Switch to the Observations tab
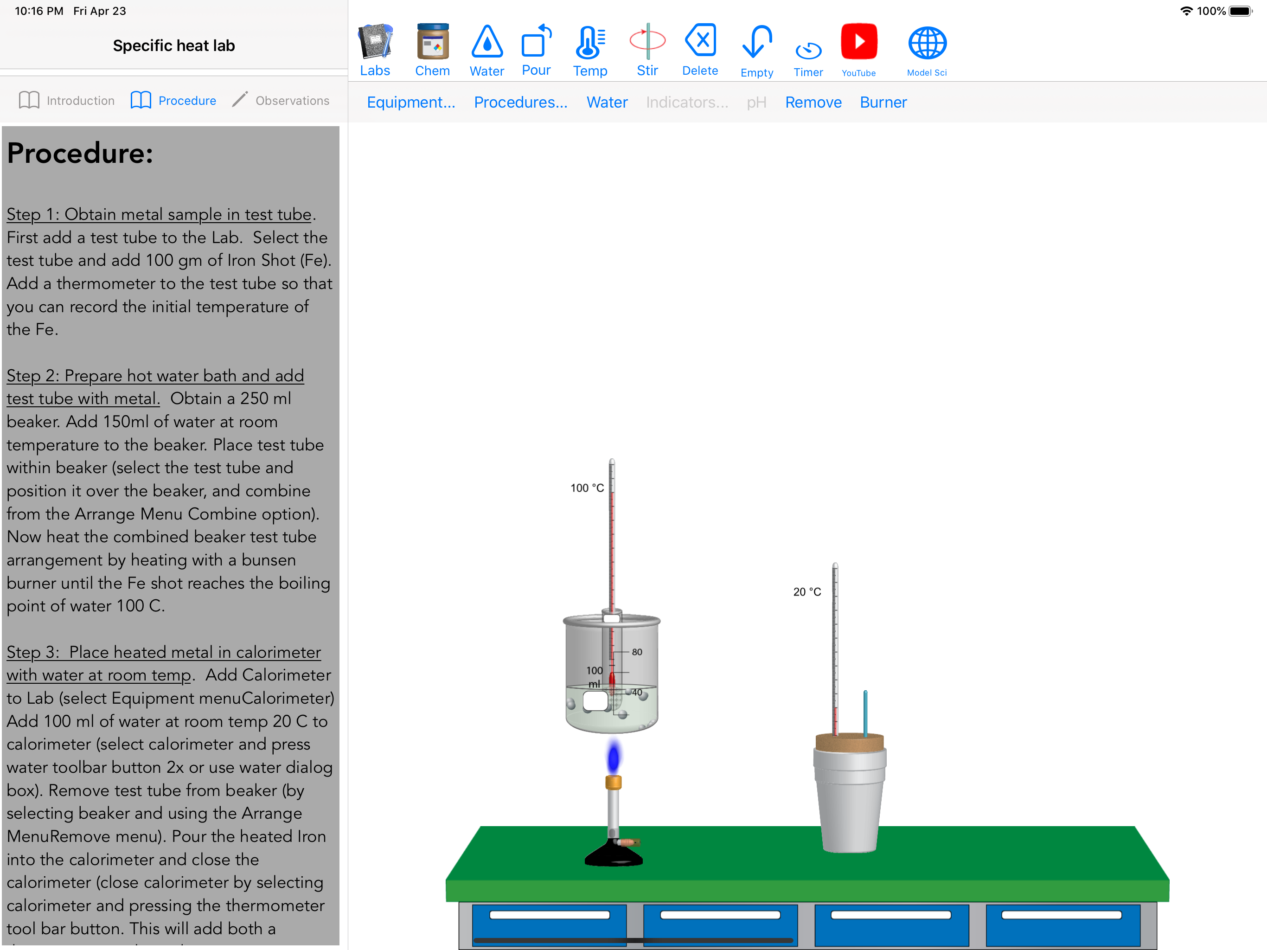 point(281,100)
